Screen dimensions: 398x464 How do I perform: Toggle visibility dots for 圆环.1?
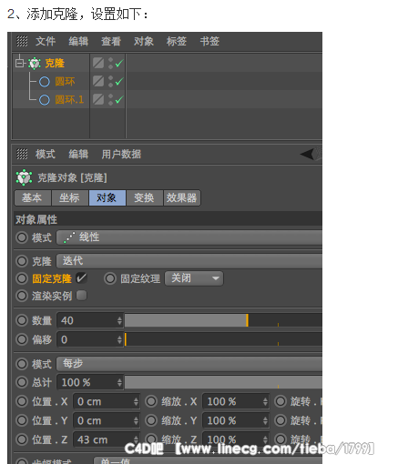click(x=110, y=99)
